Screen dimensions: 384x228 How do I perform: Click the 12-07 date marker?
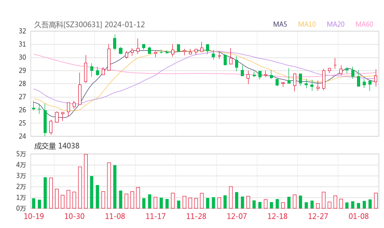[237, 216]
